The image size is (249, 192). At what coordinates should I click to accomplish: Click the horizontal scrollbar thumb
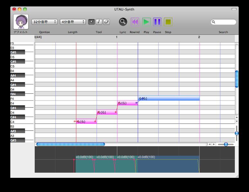coord(71,144)
